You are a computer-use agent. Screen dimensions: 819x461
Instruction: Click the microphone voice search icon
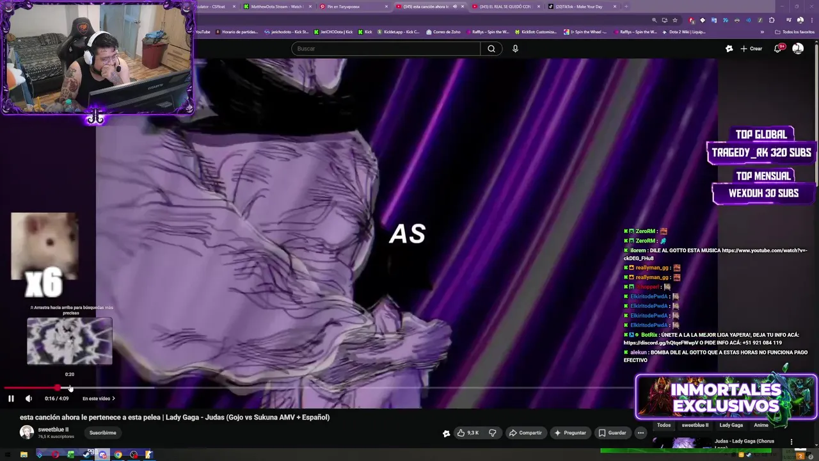pos(515,49)
